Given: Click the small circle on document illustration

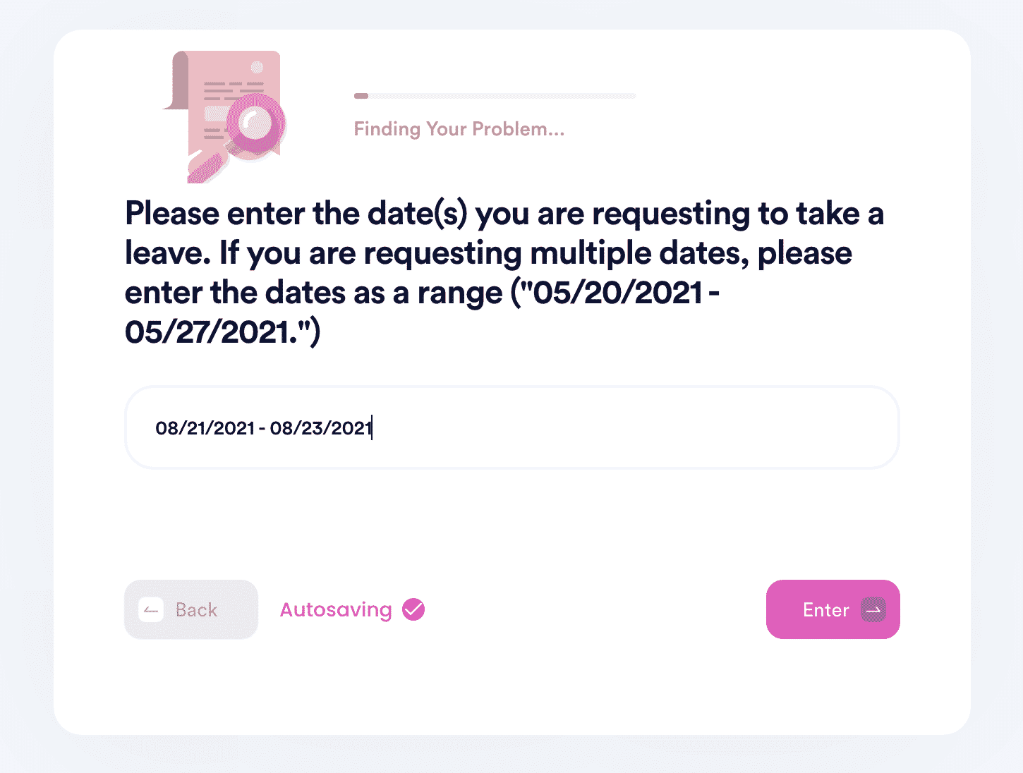Looking at the screenshot, I should tap(258, 67).
